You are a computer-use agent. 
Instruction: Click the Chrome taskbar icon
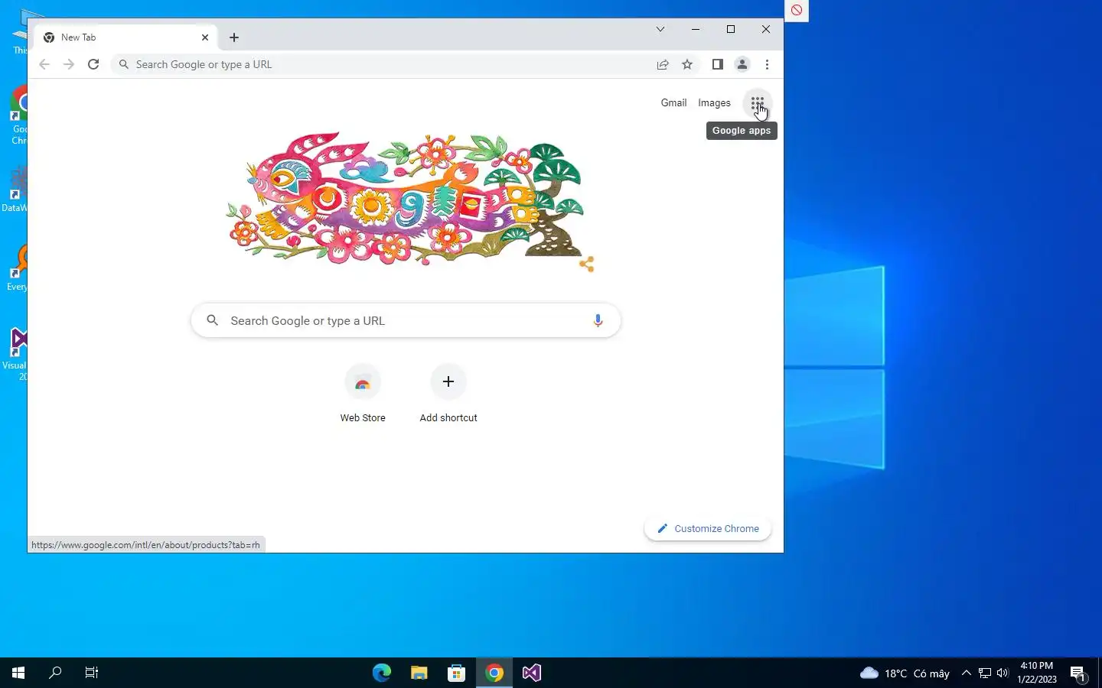point(494,673)
